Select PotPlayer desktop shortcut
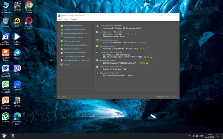Image resolution: width=223 pixels, height=139 pixels. [17, 39]
